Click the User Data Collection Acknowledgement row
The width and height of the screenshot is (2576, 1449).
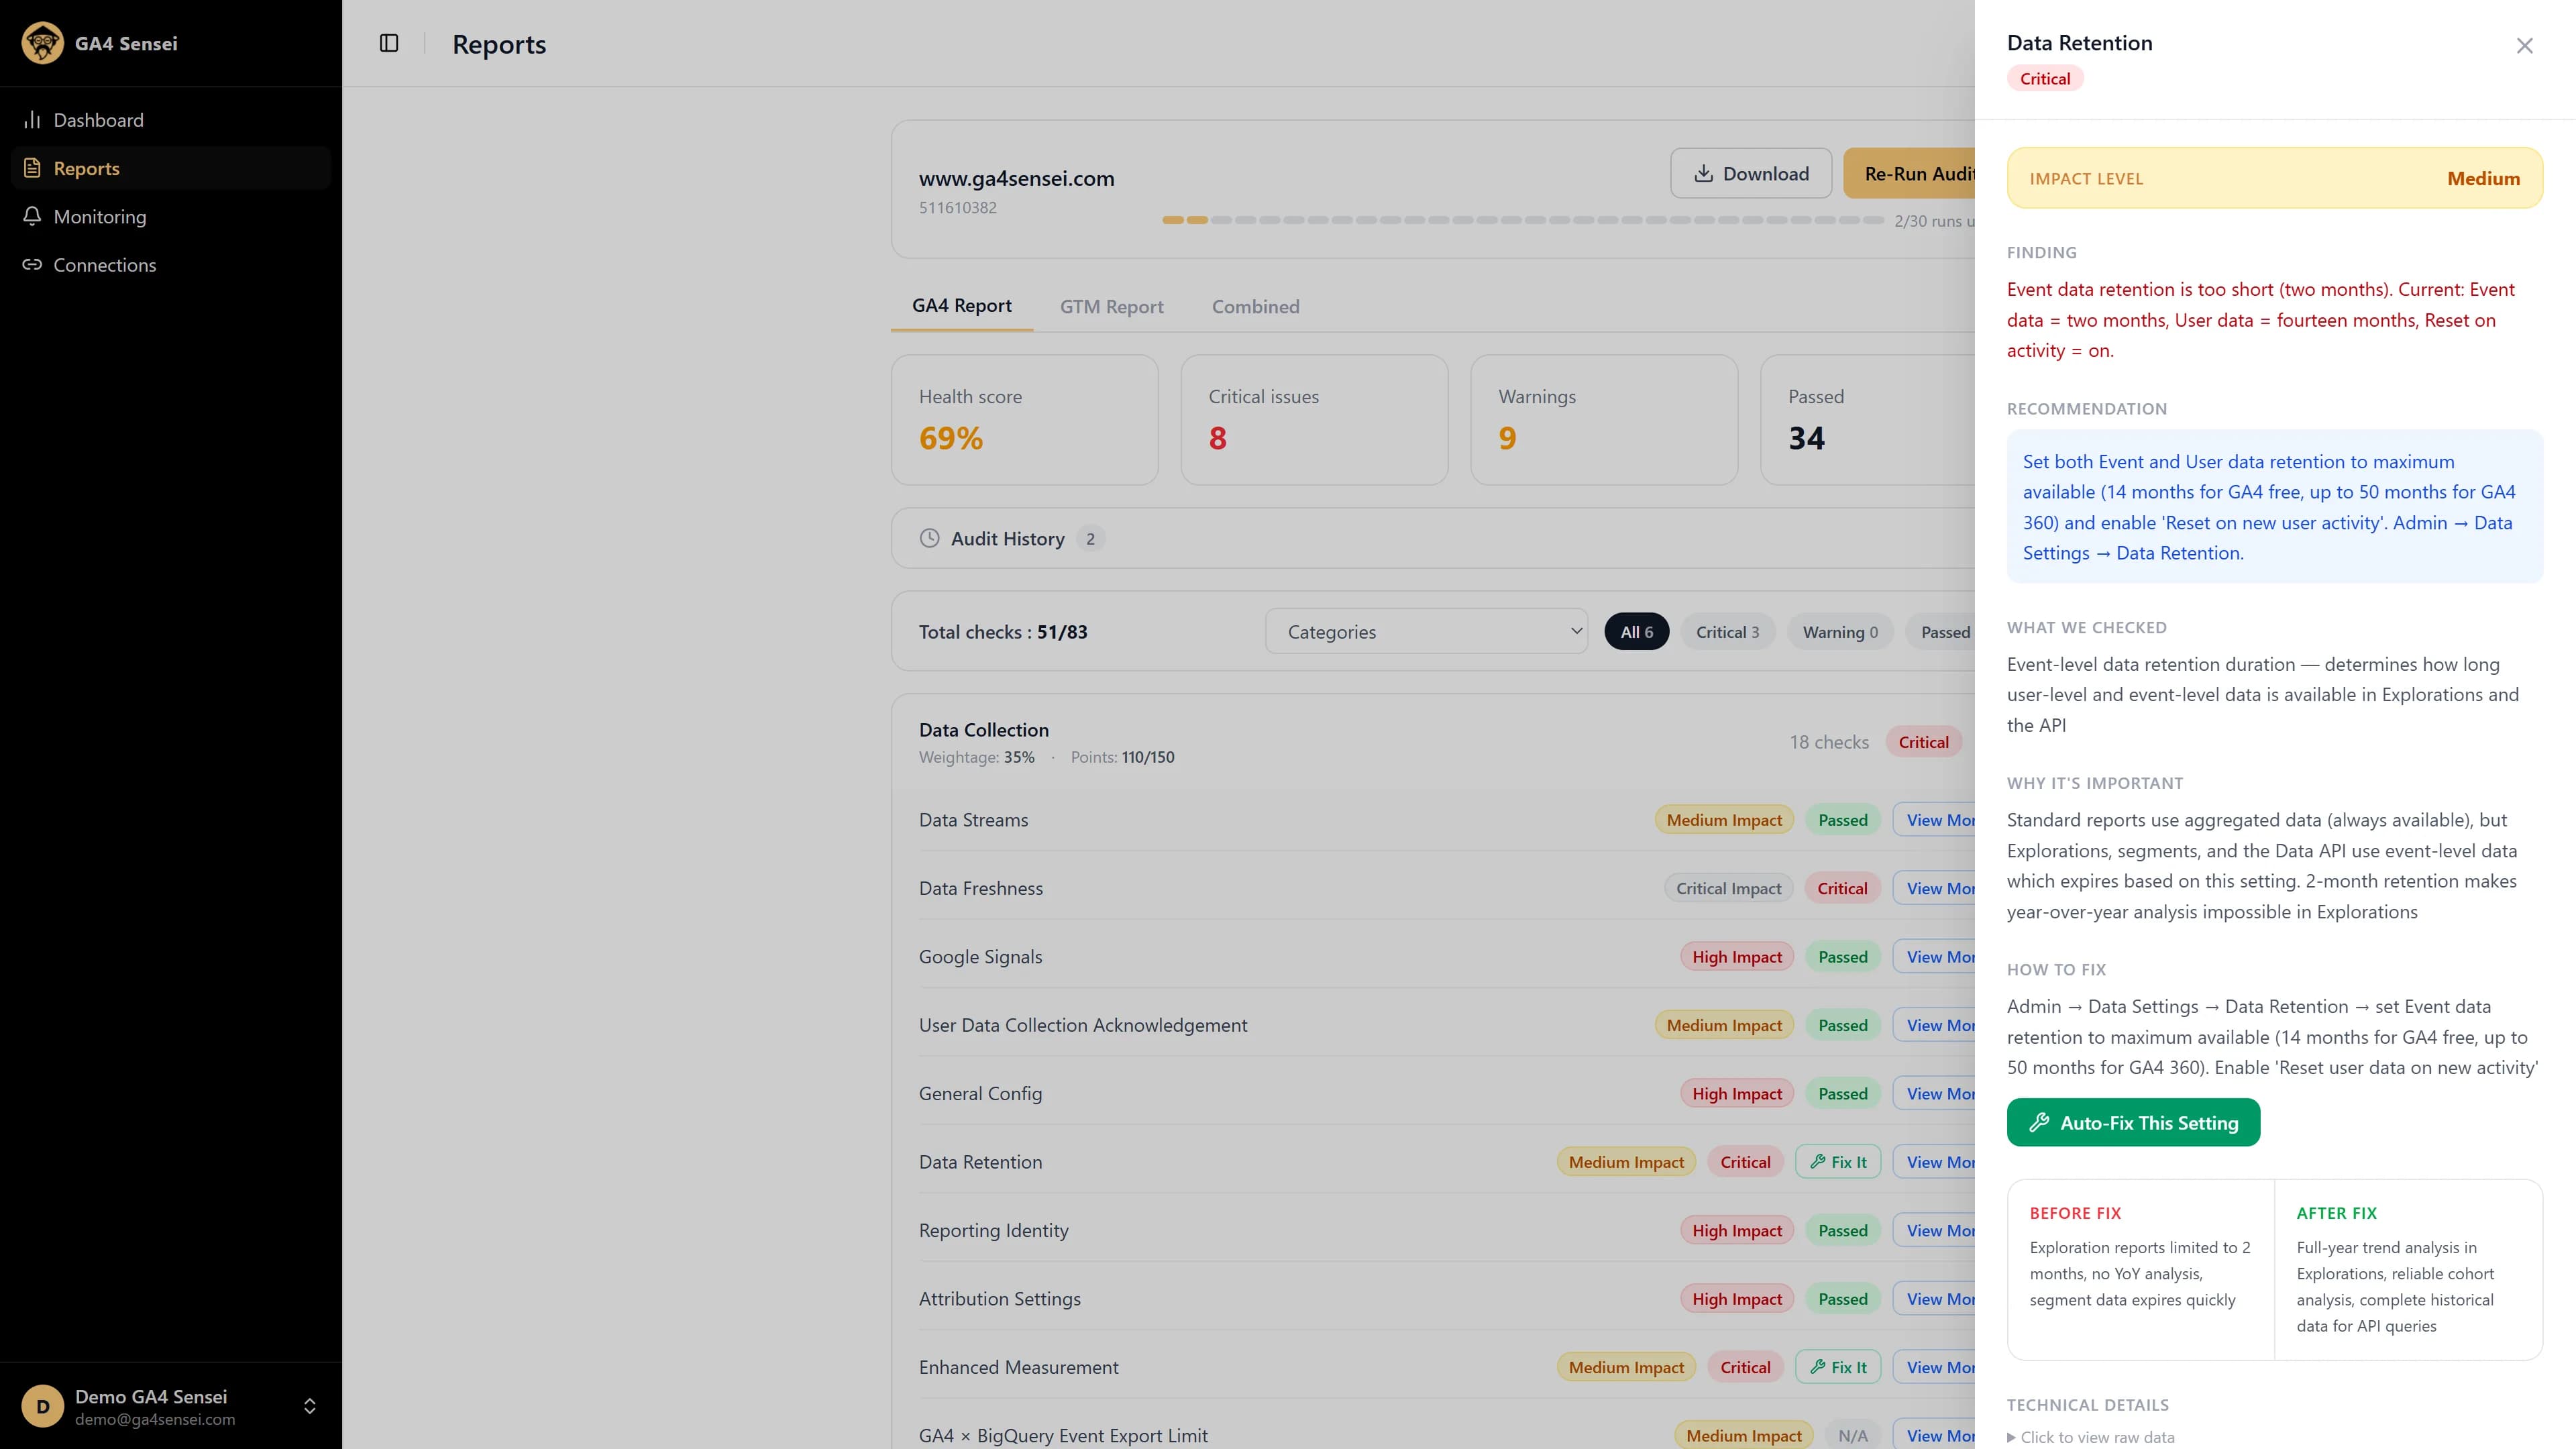coord(1433,1024)
